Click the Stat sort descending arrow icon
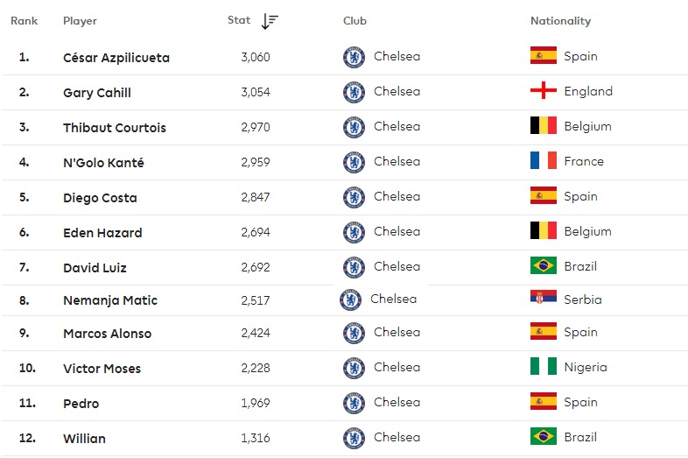 click(270, 21)
